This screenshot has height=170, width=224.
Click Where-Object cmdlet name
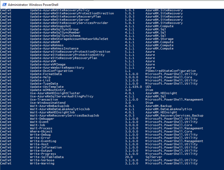coord(41,131)
